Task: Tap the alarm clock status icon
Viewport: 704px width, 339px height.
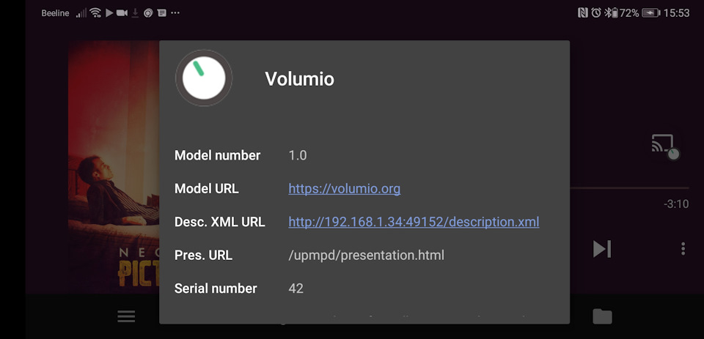Action: pos(597,12)
